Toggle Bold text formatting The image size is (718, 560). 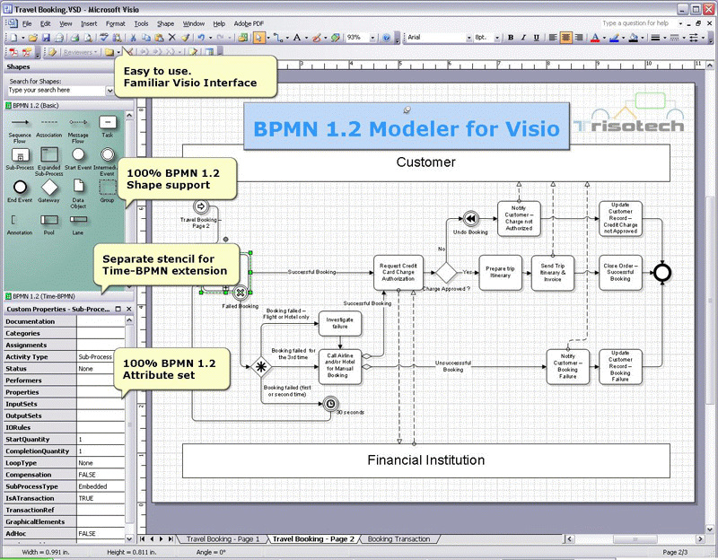510,38
